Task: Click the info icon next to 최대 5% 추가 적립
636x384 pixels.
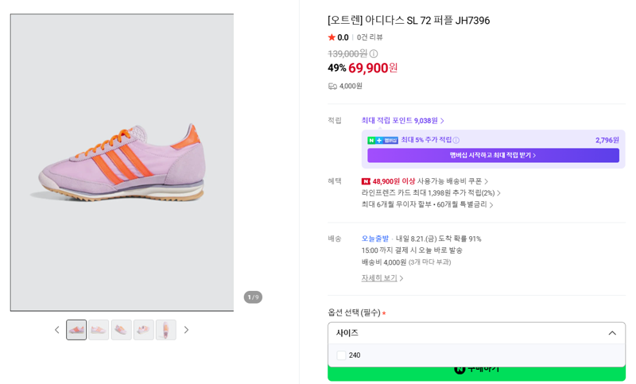Action: (x=456, y=140)
